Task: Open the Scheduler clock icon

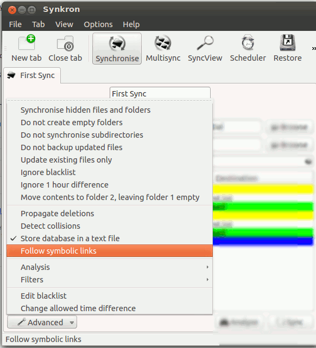Action: click(248, 42)
